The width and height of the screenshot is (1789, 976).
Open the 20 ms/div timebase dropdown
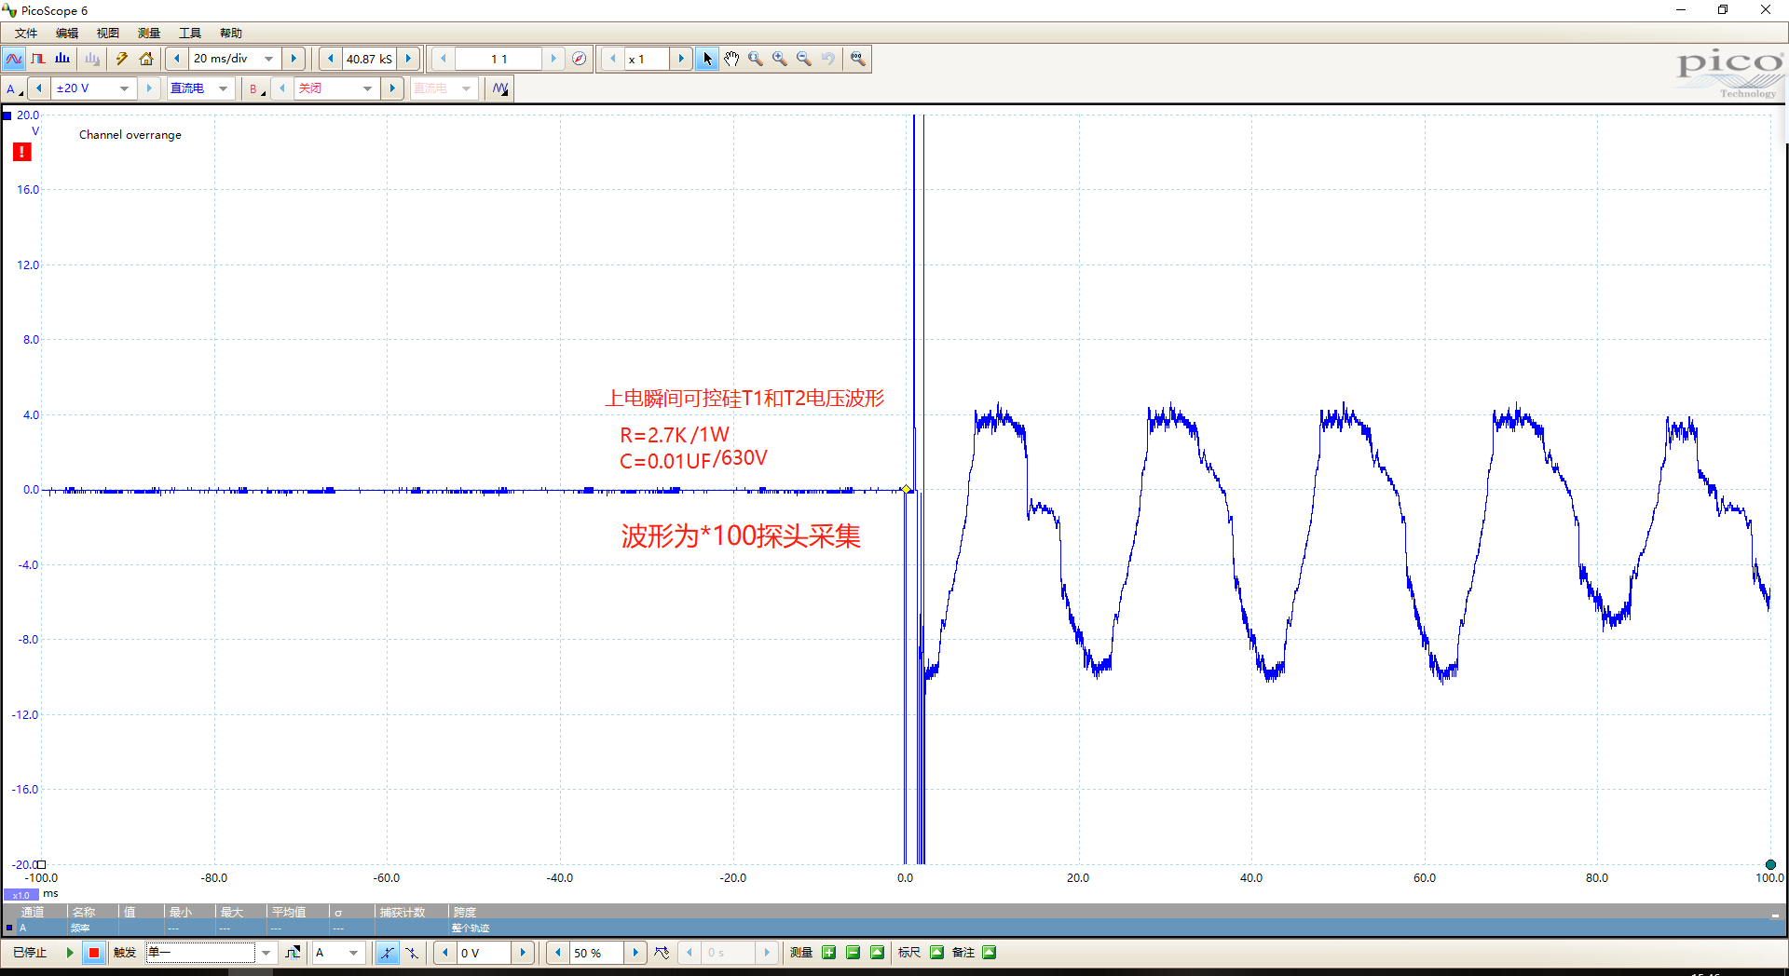pyautogui.click(x=269, y=59)
